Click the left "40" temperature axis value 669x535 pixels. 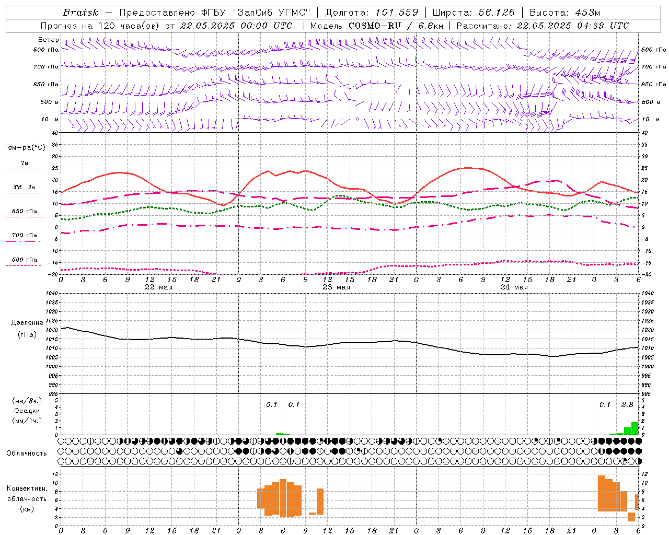(x=54, y=133)
